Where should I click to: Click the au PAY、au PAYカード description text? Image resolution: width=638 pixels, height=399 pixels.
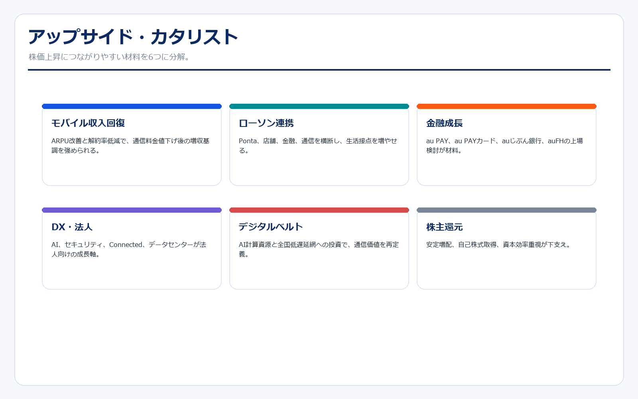click(504, 146)
